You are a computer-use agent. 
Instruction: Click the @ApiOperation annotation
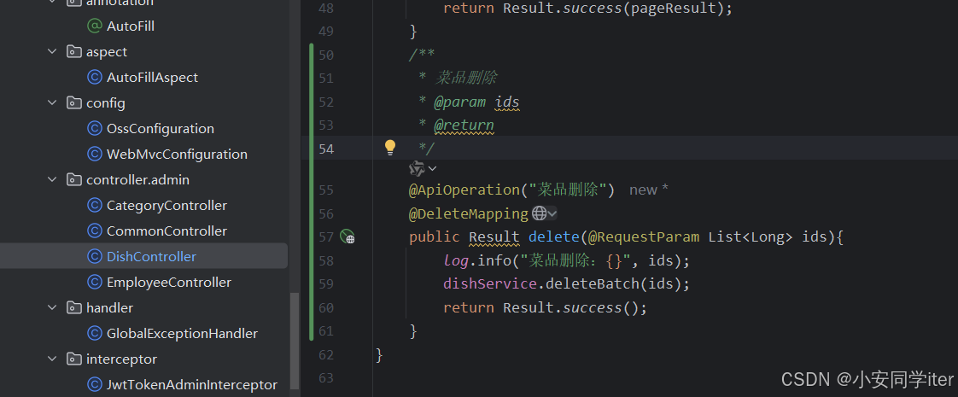[x=464, y=190]
